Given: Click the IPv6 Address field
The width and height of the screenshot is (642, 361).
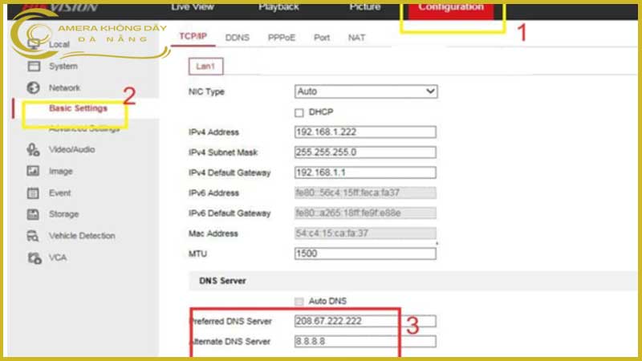Looking at the screenshot, I should (365, 193).
